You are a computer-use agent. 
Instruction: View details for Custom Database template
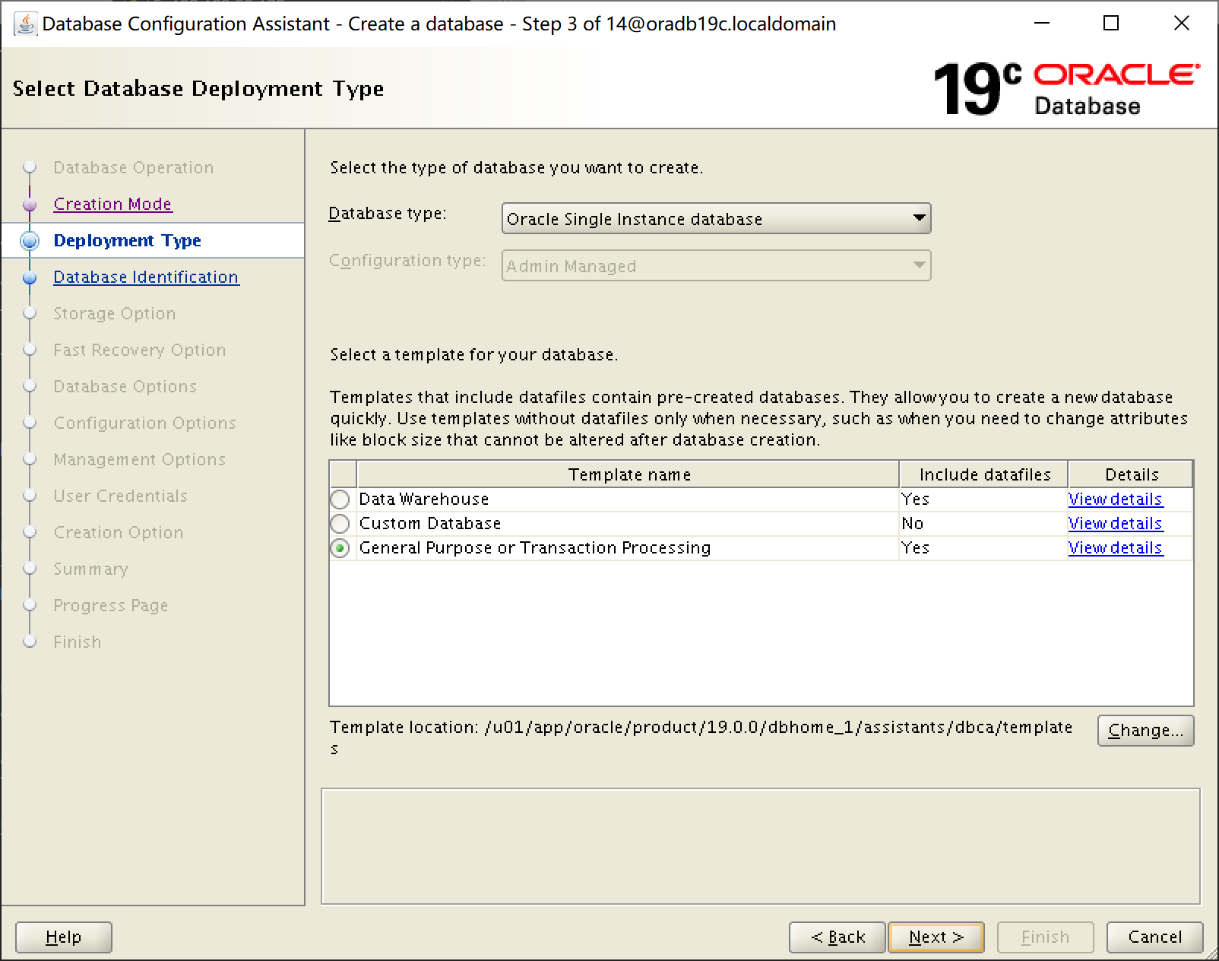pos(1115,523)
